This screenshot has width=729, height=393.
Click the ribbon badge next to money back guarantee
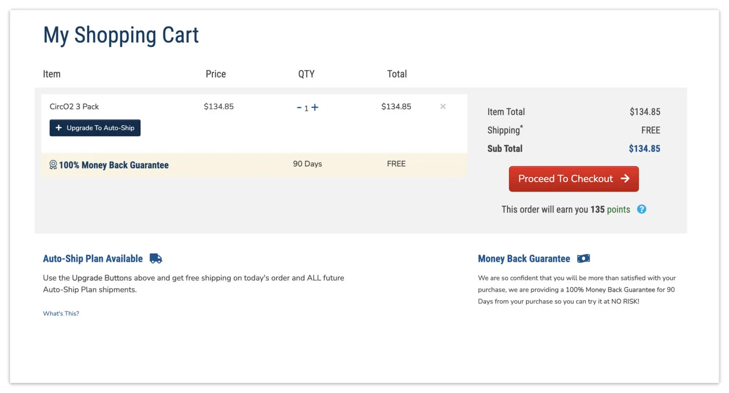coord(53,165)
